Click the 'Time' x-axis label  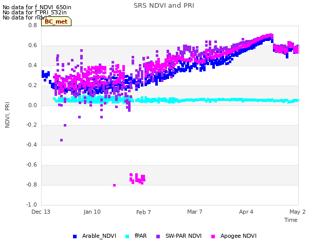[291, 220]
